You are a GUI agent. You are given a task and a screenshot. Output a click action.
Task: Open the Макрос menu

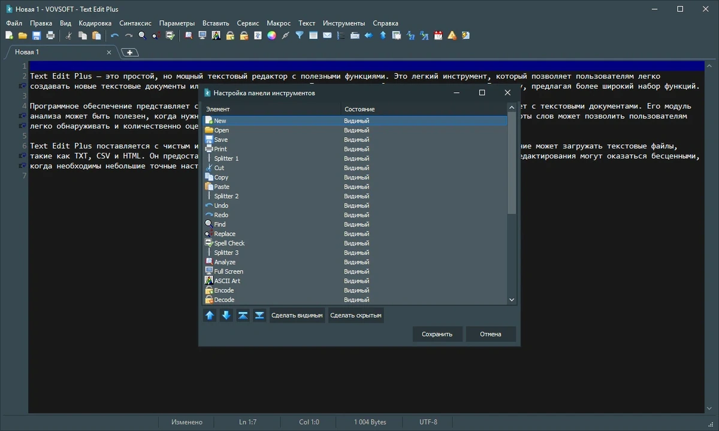tap(279, 23)
